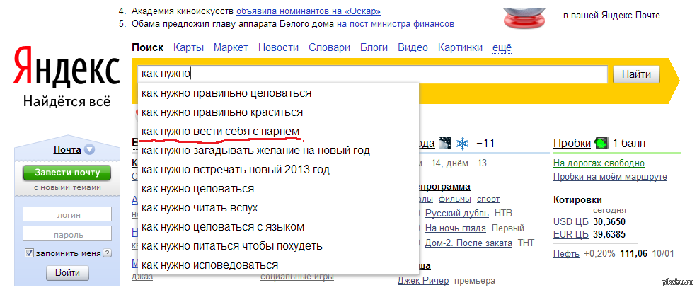Click into the пароль password field
Screen dimensions: 697x290
click(67, 233)
